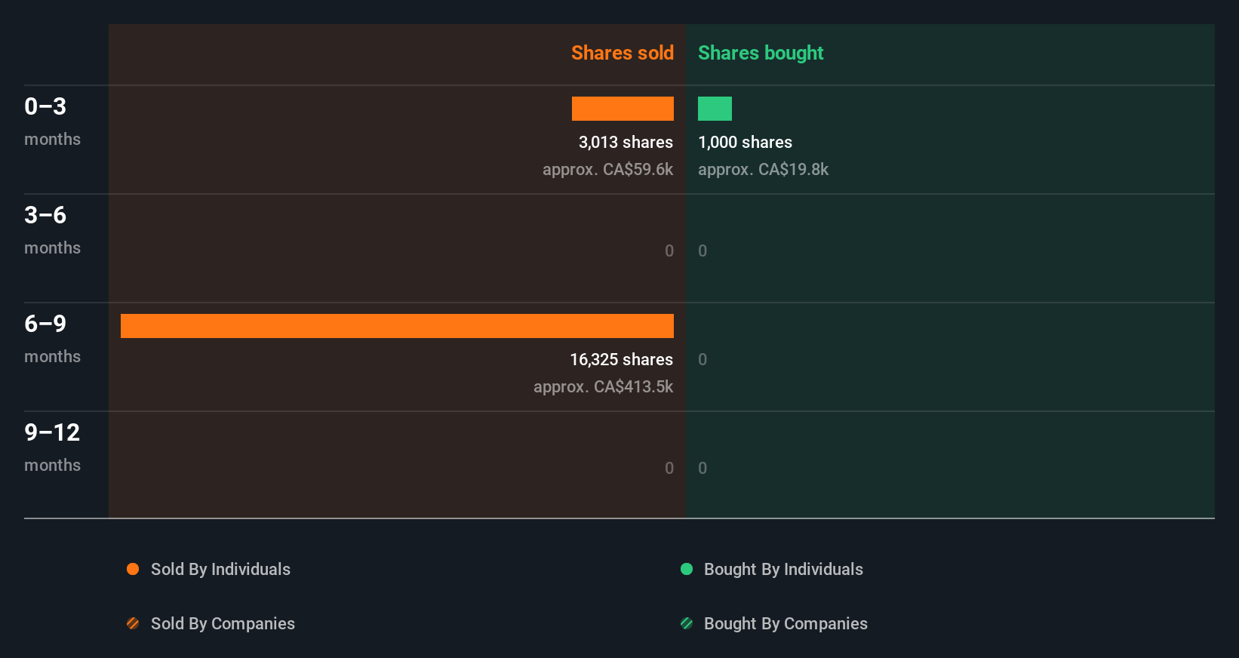
Task: Click the green Bought By Individuals legend dot
Action: (x=687, y=569)
